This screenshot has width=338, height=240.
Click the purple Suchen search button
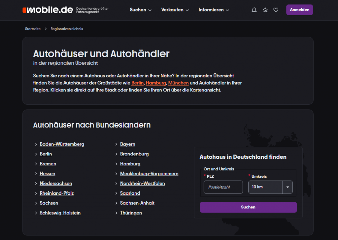[x=248, y=207]
